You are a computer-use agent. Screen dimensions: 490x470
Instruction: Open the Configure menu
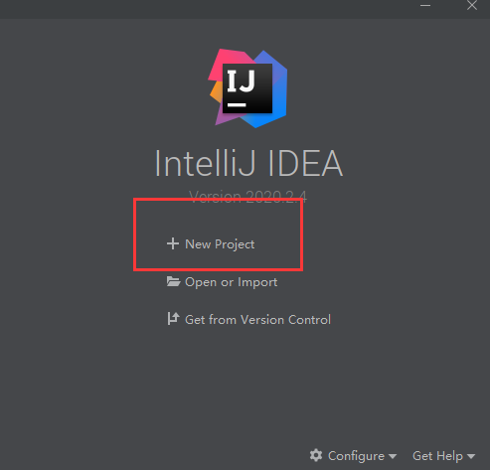point(356,456)
